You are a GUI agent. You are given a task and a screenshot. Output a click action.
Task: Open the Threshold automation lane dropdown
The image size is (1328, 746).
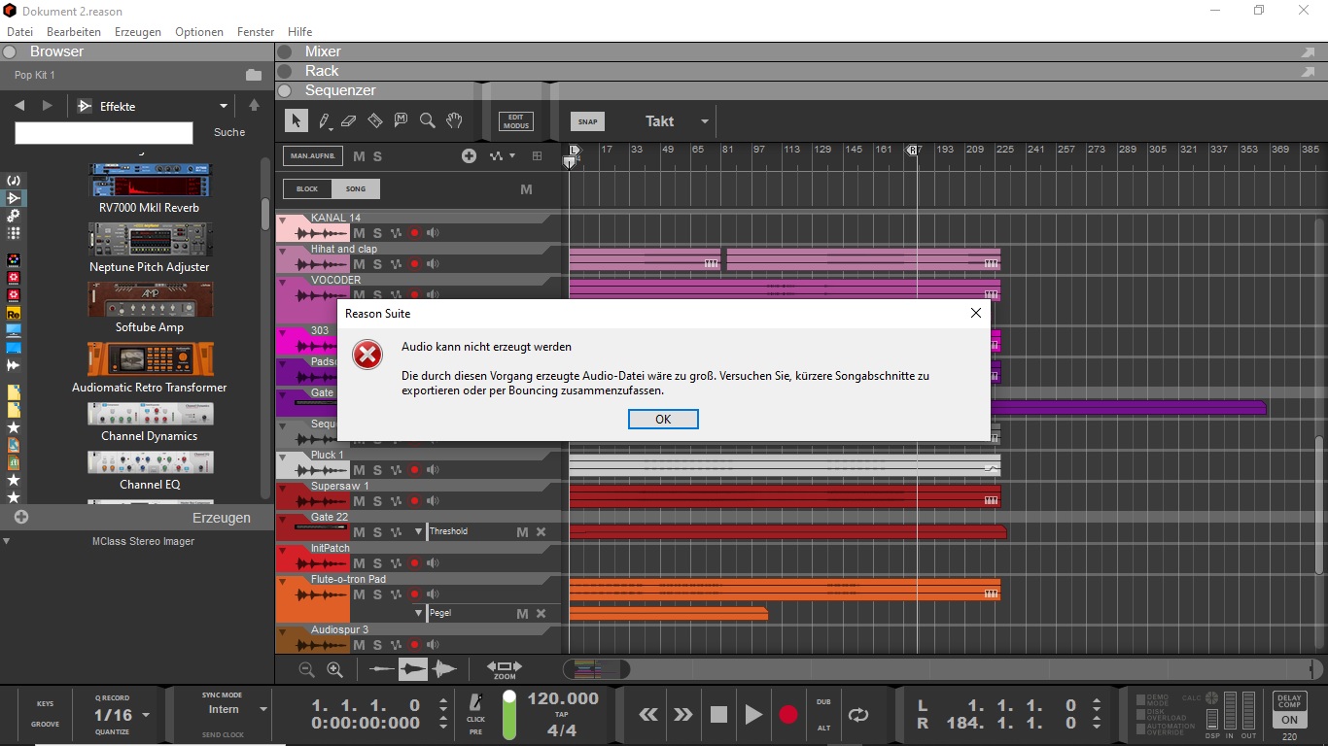419,531
